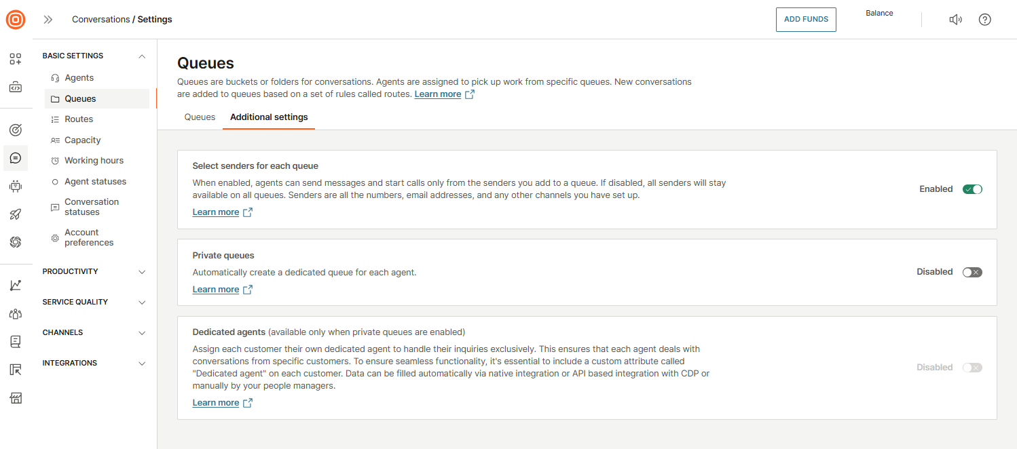Expand the sidebar with double-chevron icon
The width and height of the screenshot is (1017, 449).
(x=48, y=20)
